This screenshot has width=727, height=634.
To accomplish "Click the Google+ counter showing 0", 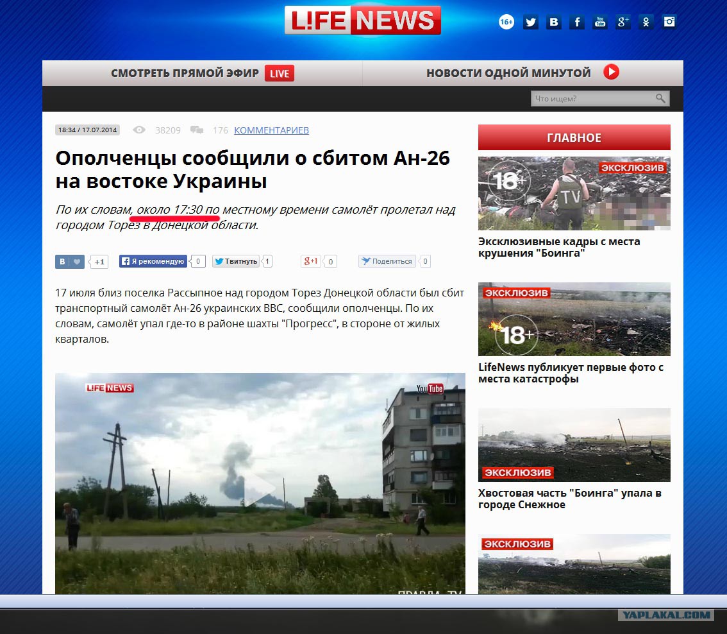I will tap(331, 261).
